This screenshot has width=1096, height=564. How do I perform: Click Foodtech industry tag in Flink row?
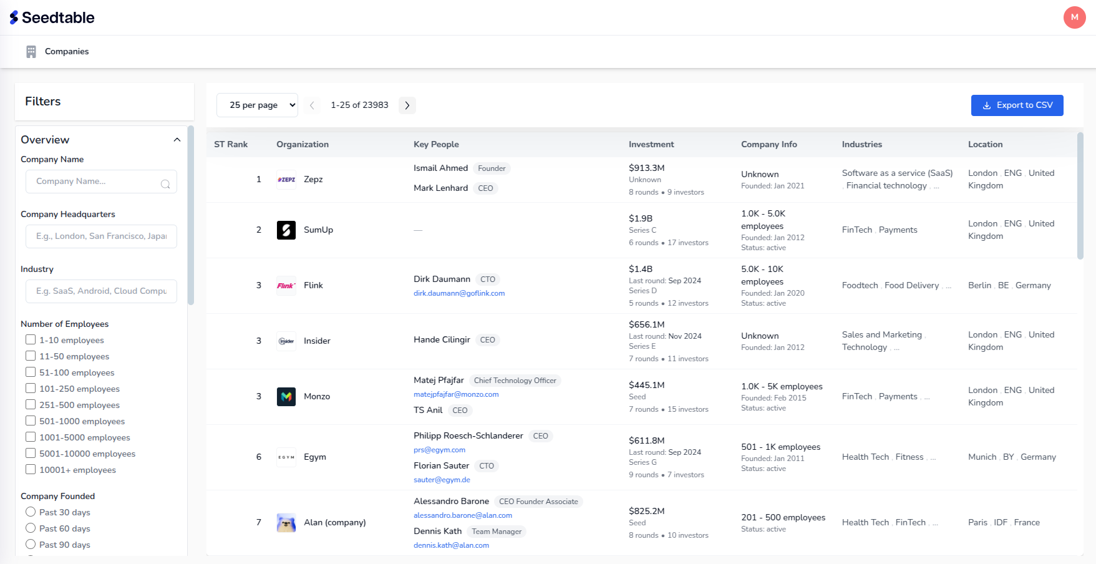(860, 286)
